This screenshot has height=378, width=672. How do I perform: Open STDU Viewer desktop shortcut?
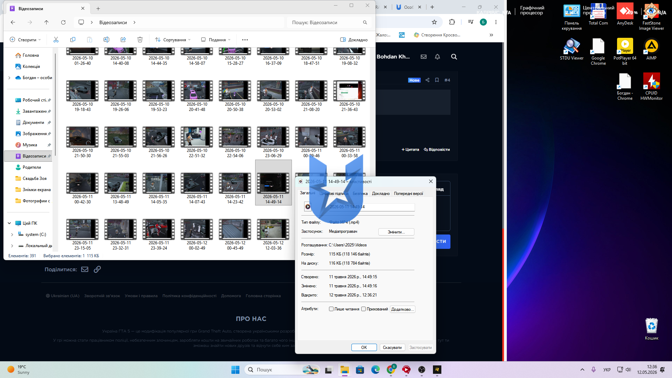(x=572, y=49)
